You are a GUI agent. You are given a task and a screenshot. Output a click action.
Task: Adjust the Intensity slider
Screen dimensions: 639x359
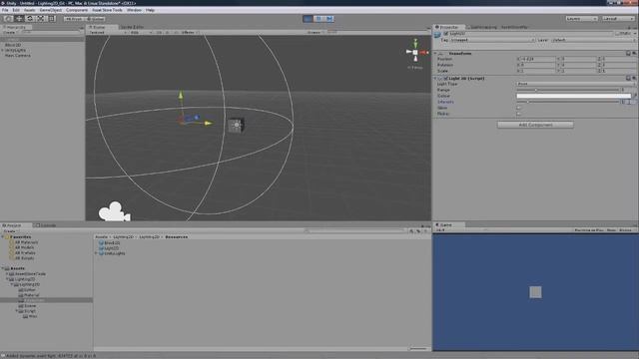tap(568, 102)
